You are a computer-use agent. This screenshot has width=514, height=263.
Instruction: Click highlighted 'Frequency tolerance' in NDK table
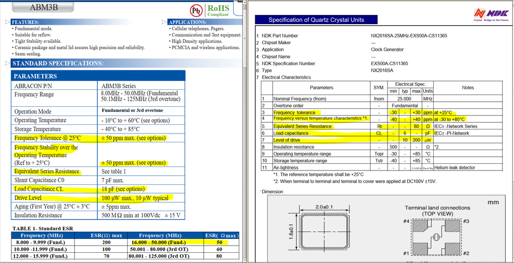click(x=294, y=112)
